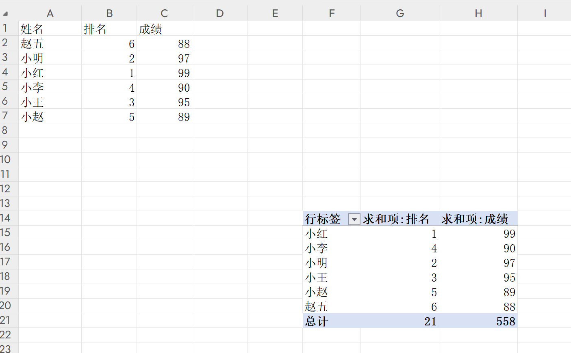
Task: Click the row 14 header
Action: 5,218
